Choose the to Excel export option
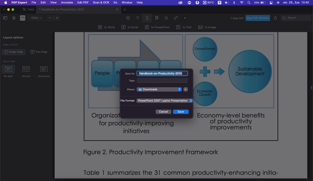The image size is (313, 181). pos(129,27)
